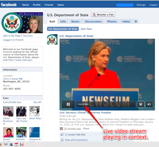Click See All fans
This screenshot has width=159, height=147.
pos(37,102)
